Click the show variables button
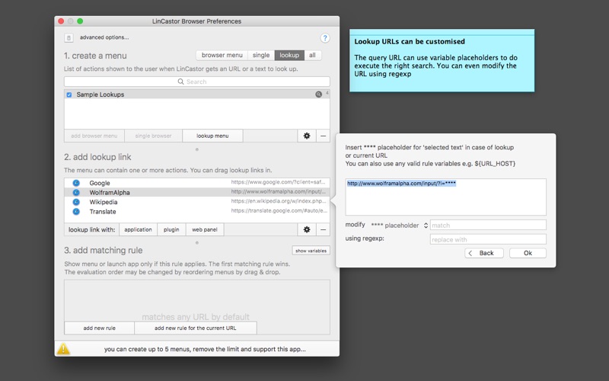Image resolution: width=609 pixels, height=381 pixels. (x=311, y=251)
